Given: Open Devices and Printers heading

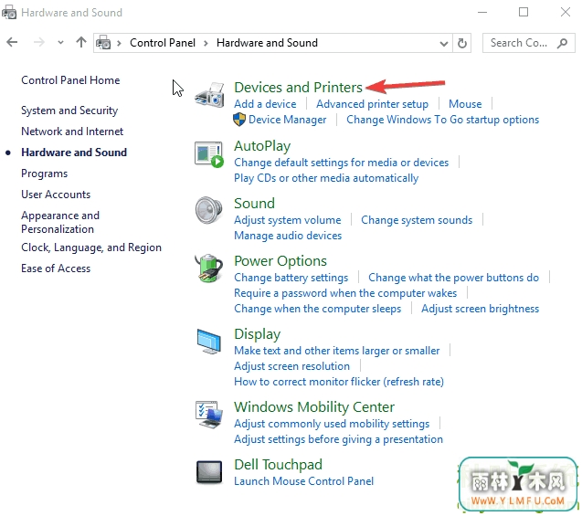Looking at the screenshot, I should coord(298,88).
